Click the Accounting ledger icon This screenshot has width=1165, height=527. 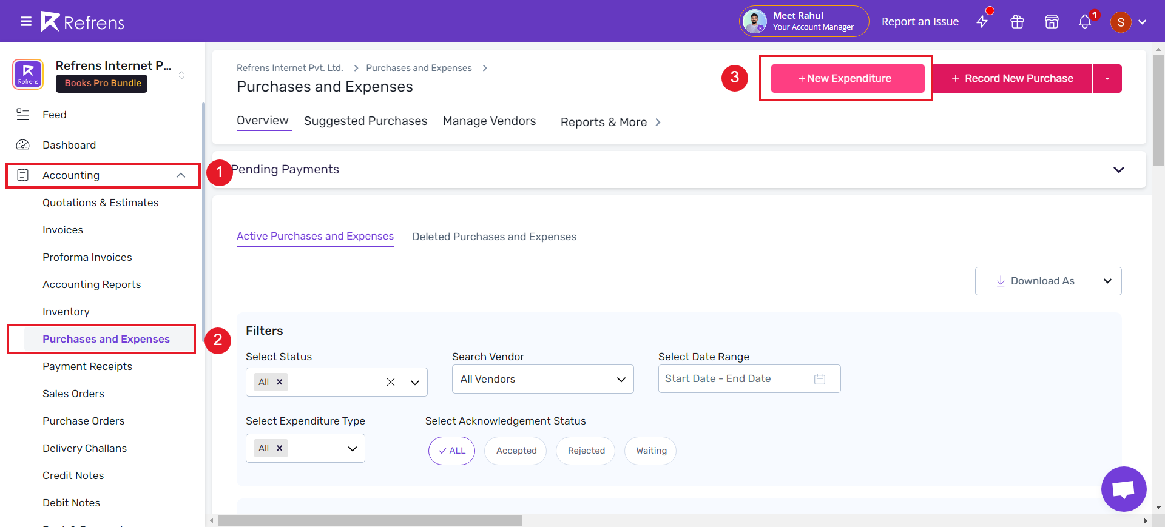pos(23,175)
